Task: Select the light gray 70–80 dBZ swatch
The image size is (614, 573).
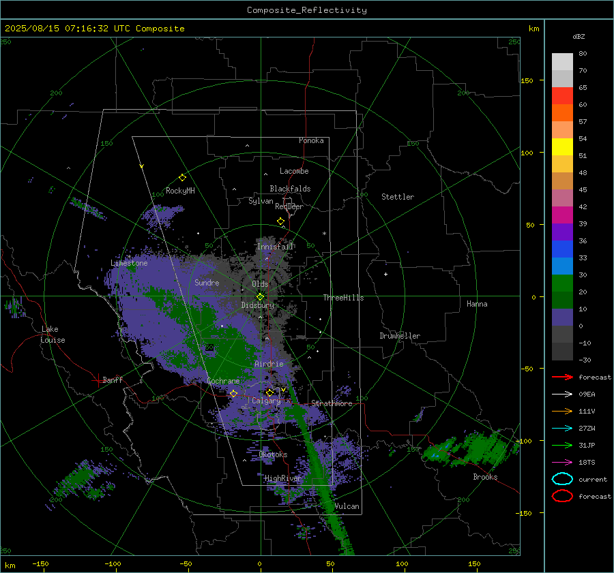Action: pos(562,62)
